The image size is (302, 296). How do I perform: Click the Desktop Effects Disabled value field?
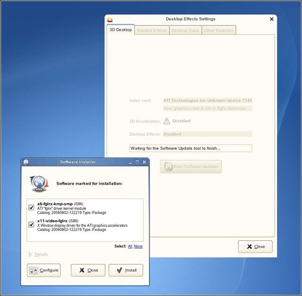tap(208, 134)
